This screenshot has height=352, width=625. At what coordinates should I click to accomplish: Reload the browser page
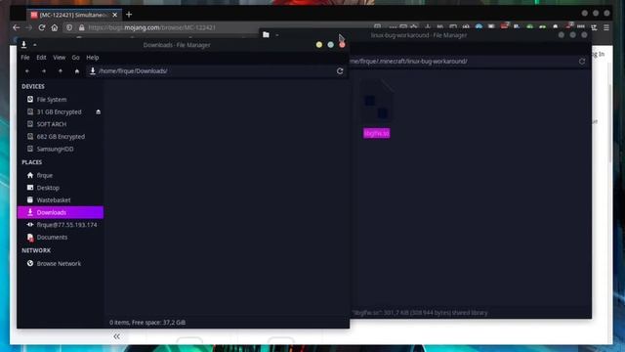pos(41,27)
